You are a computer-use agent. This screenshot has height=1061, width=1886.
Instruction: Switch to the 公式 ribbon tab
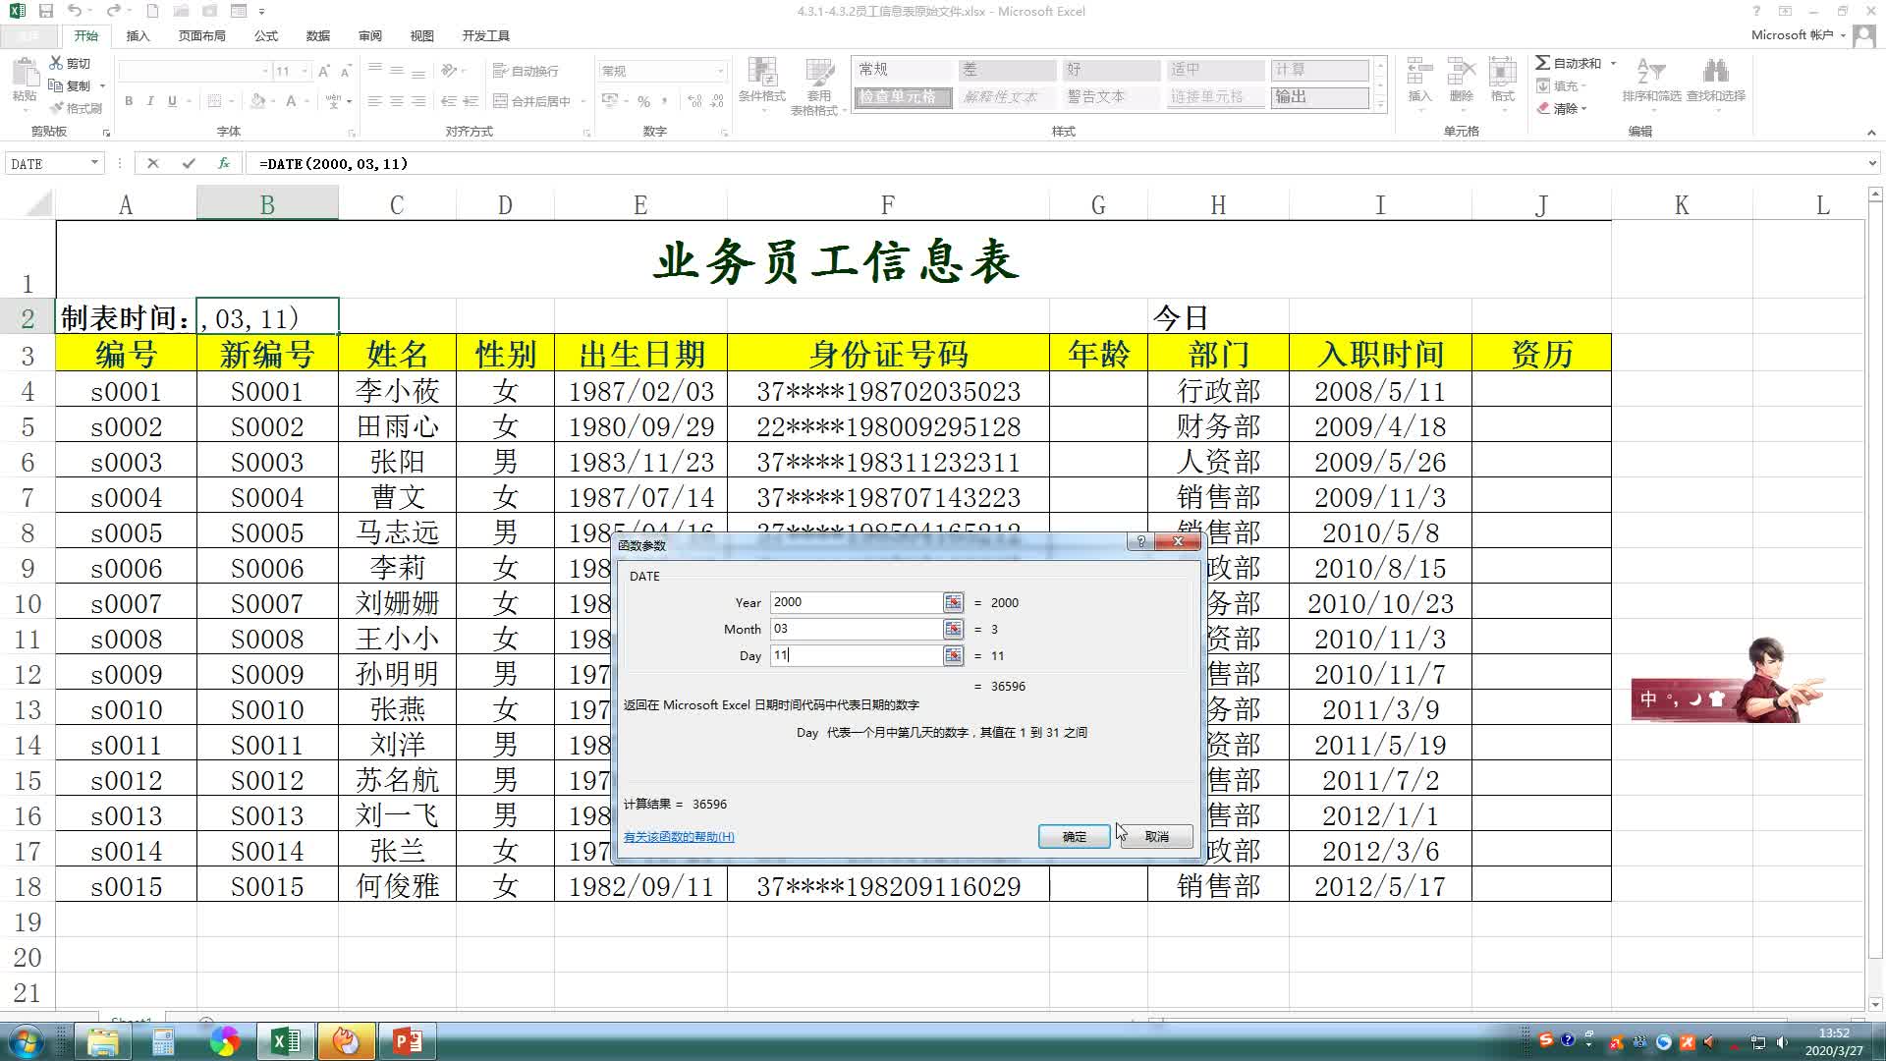(x=265, y=35)
